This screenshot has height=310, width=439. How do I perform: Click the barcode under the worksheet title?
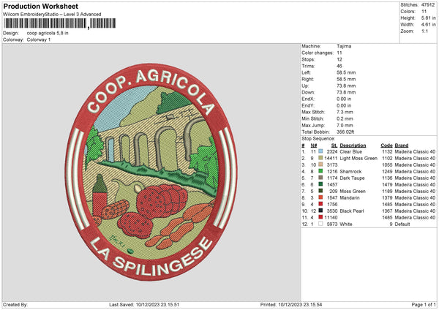tap(59, 23)
